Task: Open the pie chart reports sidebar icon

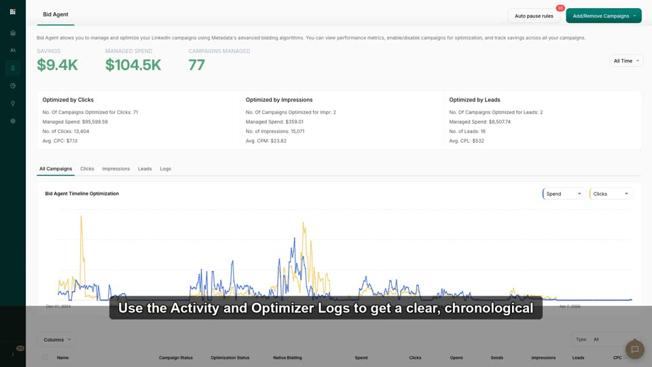Action: click(x=13, y=86)
